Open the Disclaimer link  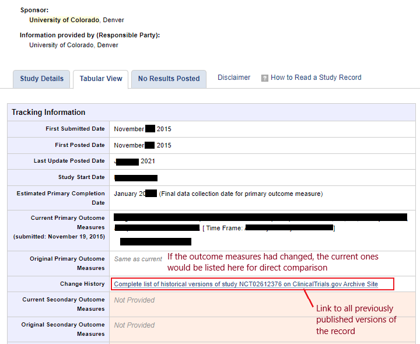[234, 78]
